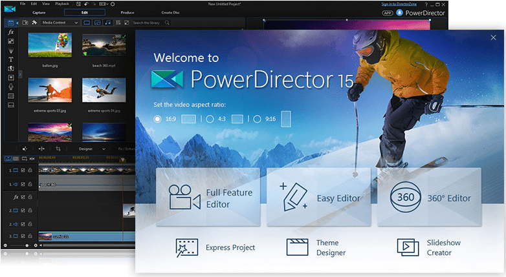Open the Edit menu in menu bar

pyautogui.click(x=34, y=4)
